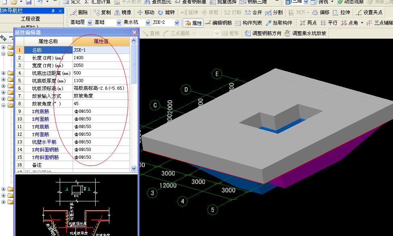Screen dimensions: 393x236
Task: Open 编辑钢筋 rebar editor
Action: pos(219,23)
